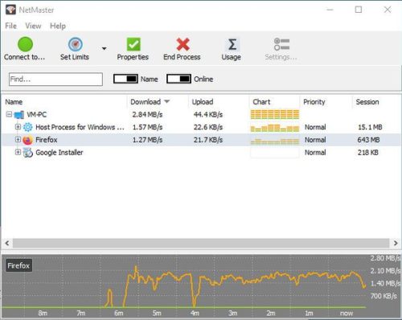The width and height of the screenshot is (402, 320).
Task: Click the 1.57 MB/s download value
Action: pos(148,127)
